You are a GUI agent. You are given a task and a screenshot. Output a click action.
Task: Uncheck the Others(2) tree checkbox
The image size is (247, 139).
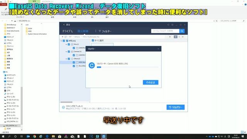(x=69, y=59)
